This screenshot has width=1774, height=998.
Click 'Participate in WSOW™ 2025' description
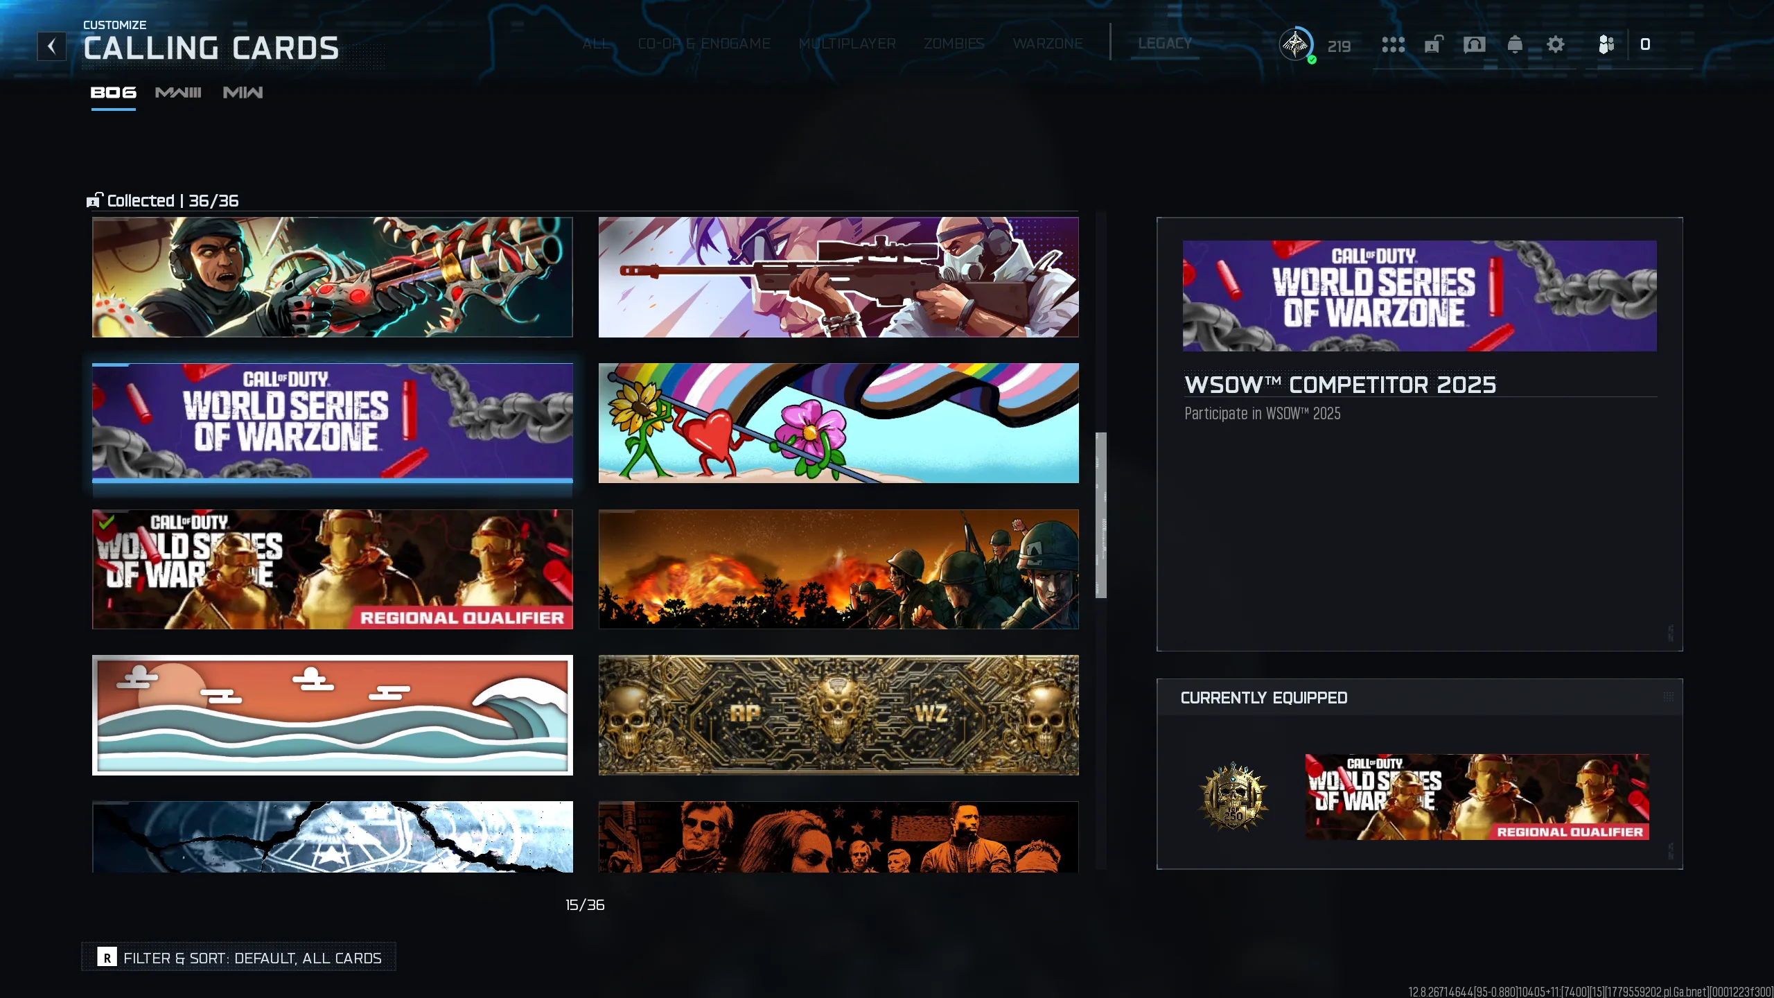[x=1262, y=414]
